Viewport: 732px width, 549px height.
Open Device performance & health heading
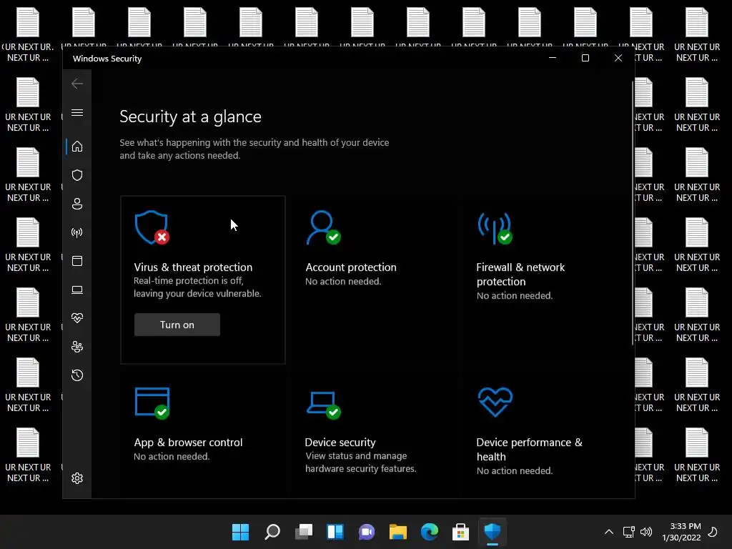pos(530,450)
